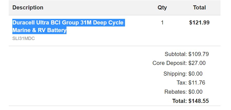Click the $0.00 shipping amount
This screenshot has height=110, width=231.
coord(195,74)
